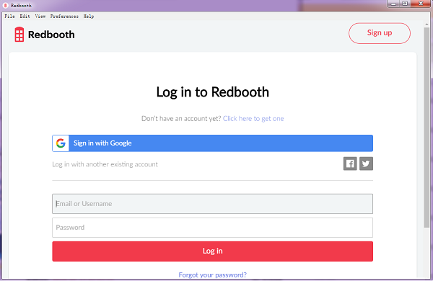Log in with the Twitter icon
Image resolution: width=433 pixels, height=281 pixels.
(x=366, y=164)
